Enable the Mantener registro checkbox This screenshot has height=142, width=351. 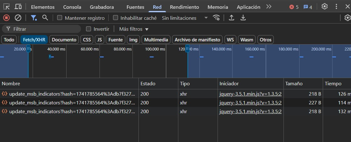point(60,18)
